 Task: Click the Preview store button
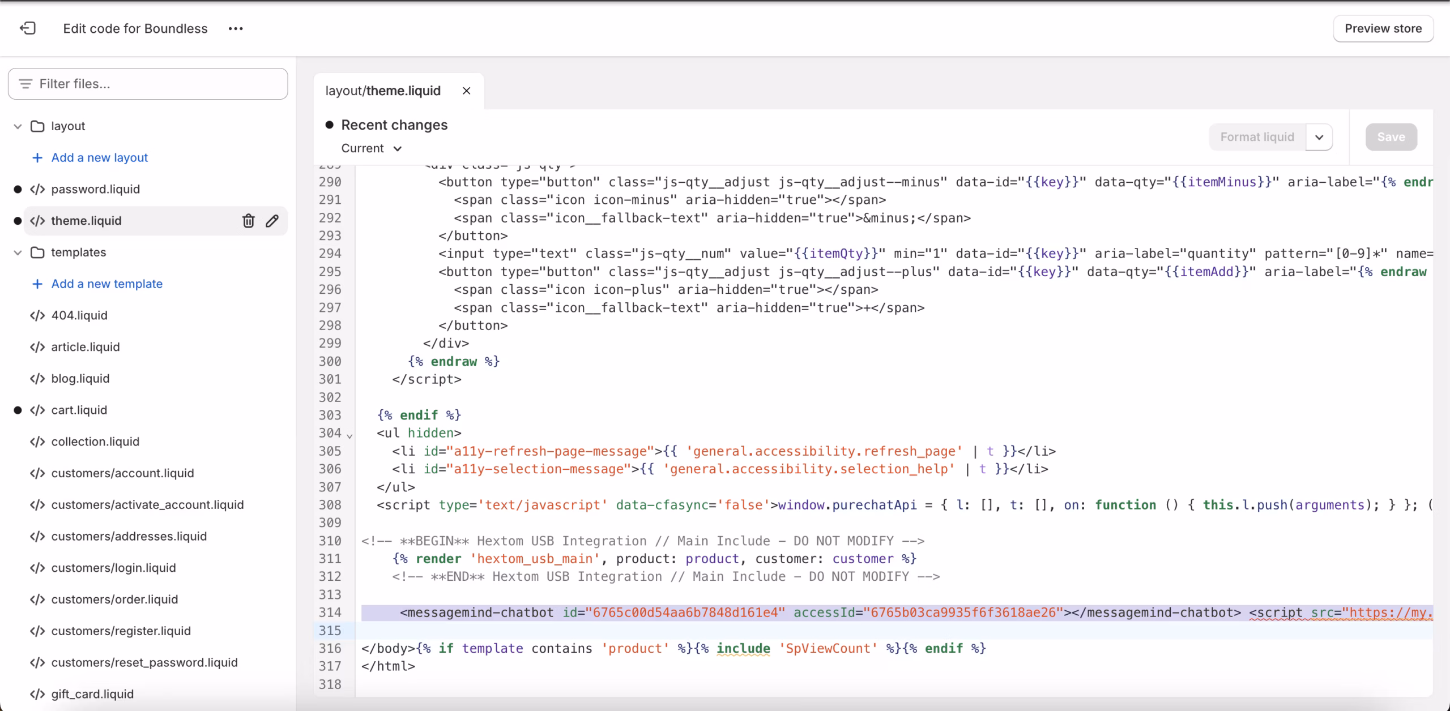tap(1383, 28)
